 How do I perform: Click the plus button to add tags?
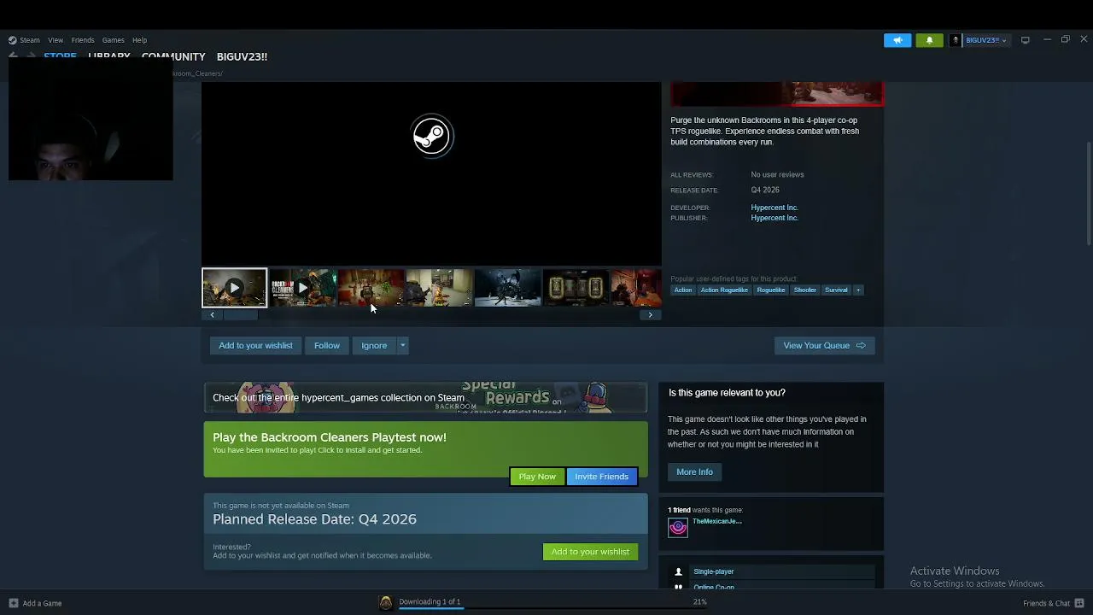(x=858, y=290)
